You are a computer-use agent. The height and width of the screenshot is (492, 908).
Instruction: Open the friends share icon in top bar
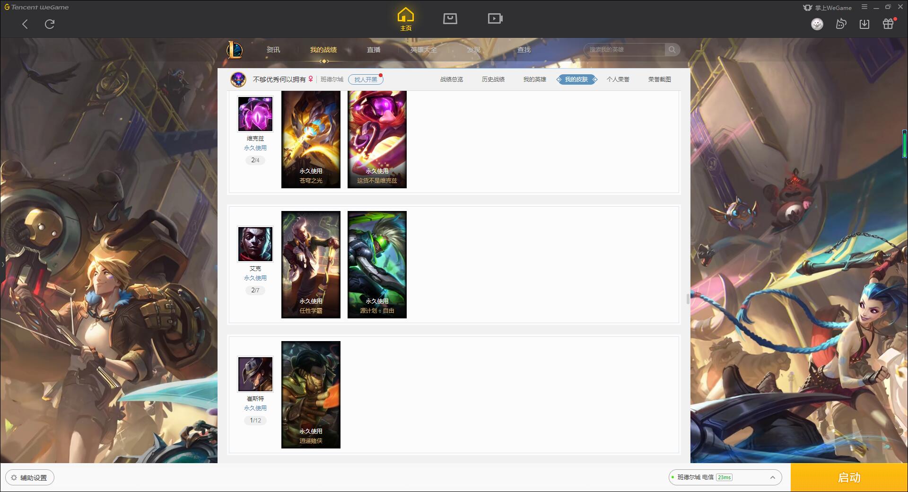pyautogui.click(x=841, y=24)
